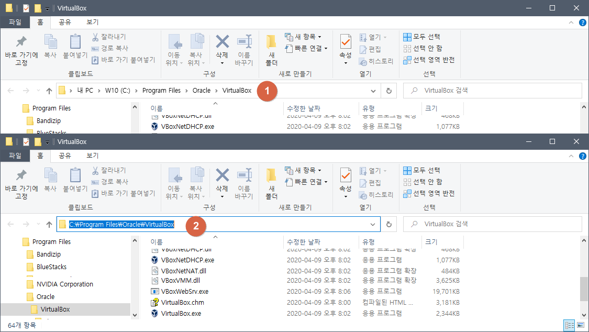Screen dimensions: 589x332
Task: Click the tree scroll-down arrow in the bottom window
Action: [x=135, y=315]
